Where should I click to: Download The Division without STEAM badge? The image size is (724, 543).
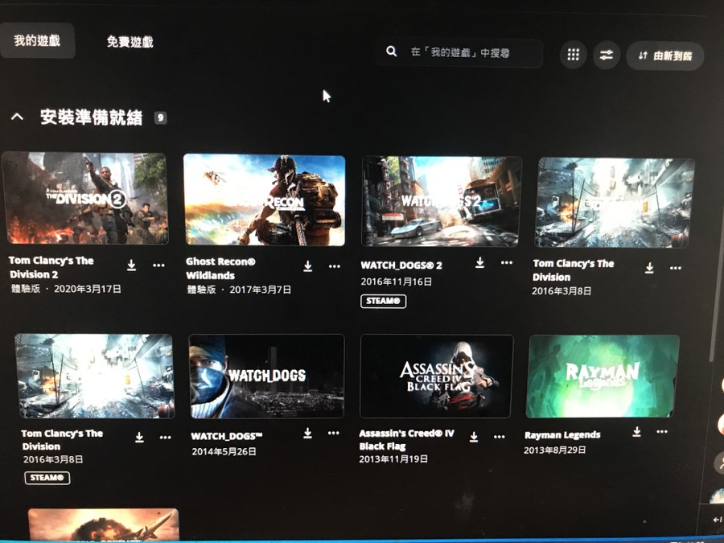pyautogui.click(x=649, y=268)
